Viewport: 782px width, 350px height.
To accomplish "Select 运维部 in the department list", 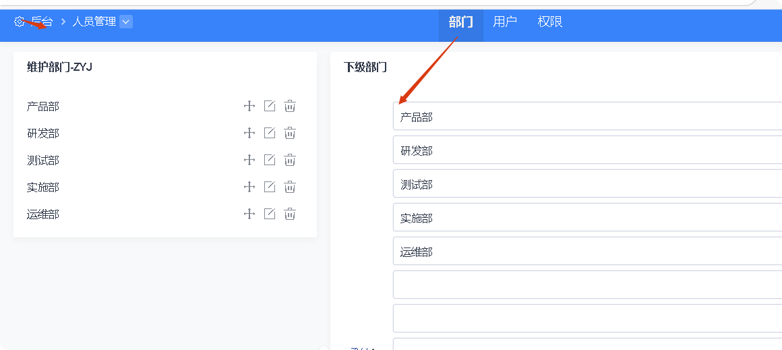I will click(43, 214).
